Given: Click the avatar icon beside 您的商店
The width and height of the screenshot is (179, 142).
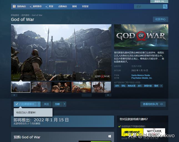Looking at the screenshot, I should 14,6.
